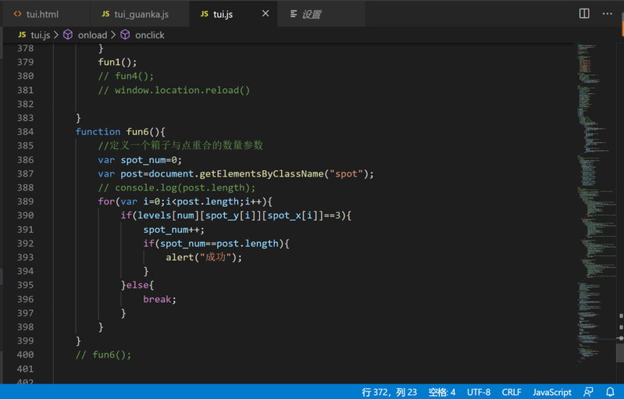
Task: Change encoding via UTF-8 status item
Action: pos(479,392)
